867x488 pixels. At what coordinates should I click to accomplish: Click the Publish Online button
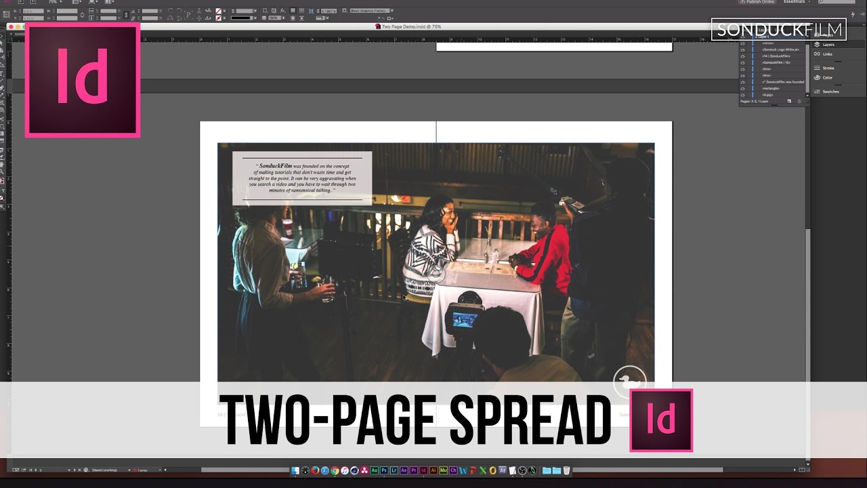click(x=759, y=2)
